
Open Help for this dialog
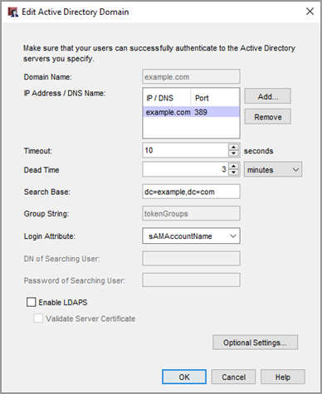(x=283, y=377)
